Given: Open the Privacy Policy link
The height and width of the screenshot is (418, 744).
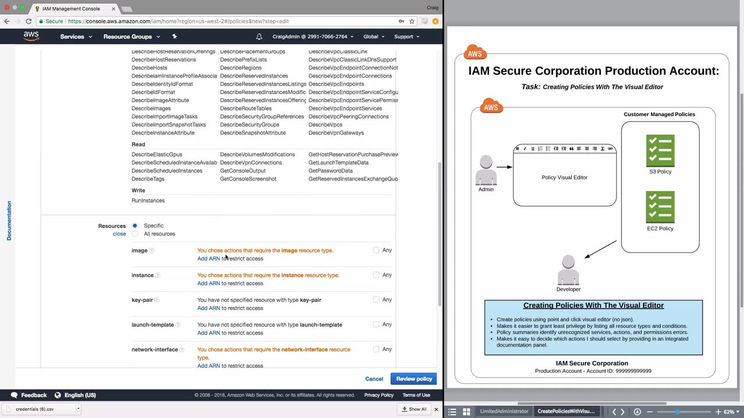Looking at the screenshot, I should click(379, 395).
